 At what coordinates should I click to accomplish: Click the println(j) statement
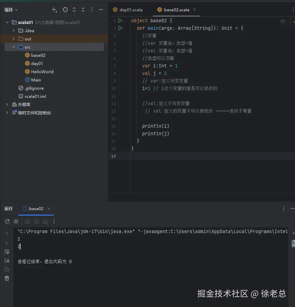click(x=156, y=133)
